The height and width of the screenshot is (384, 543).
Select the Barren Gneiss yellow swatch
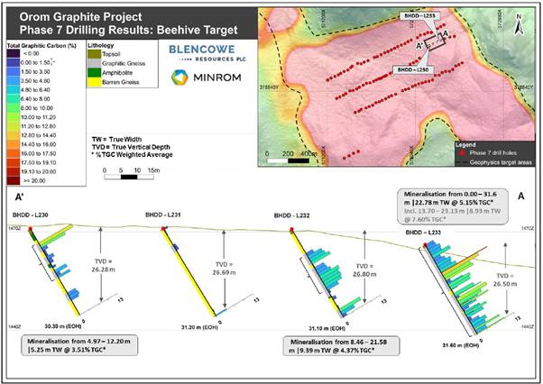tap(96, 81)
